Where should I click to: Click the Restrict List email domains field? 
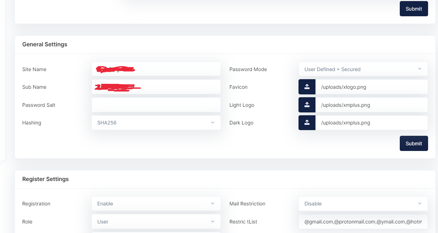click(x=363, y=221)
